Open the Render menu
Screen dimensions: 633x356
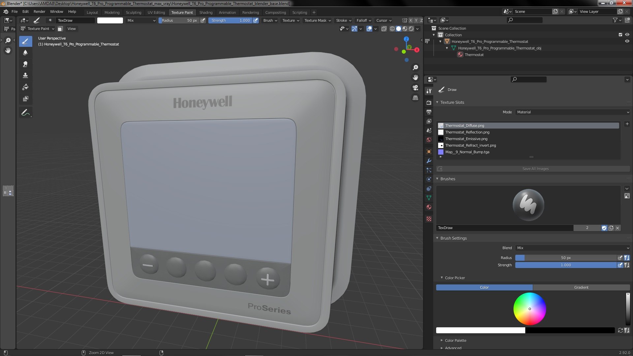pyautogui.click(x=39, y=12)
